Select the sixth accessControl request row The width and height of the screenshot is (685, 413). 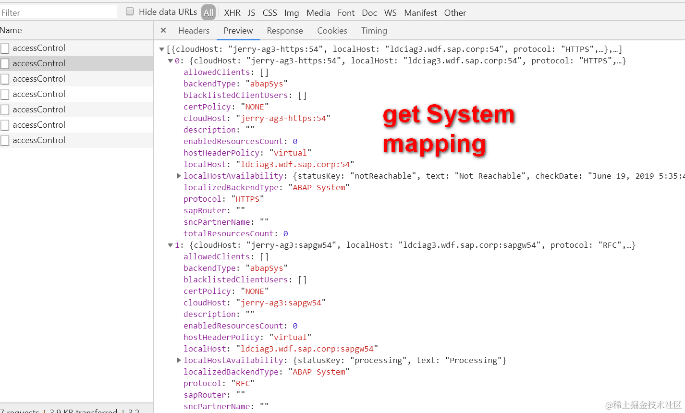click(77, 125)
